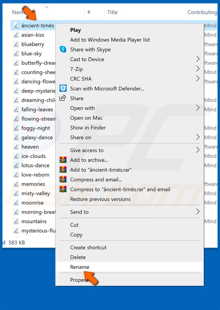Image resolution: width=220 pixels, height=310 pixels.
Task: Expand the Give access to submenu arrow
Action: click(198, 150)
